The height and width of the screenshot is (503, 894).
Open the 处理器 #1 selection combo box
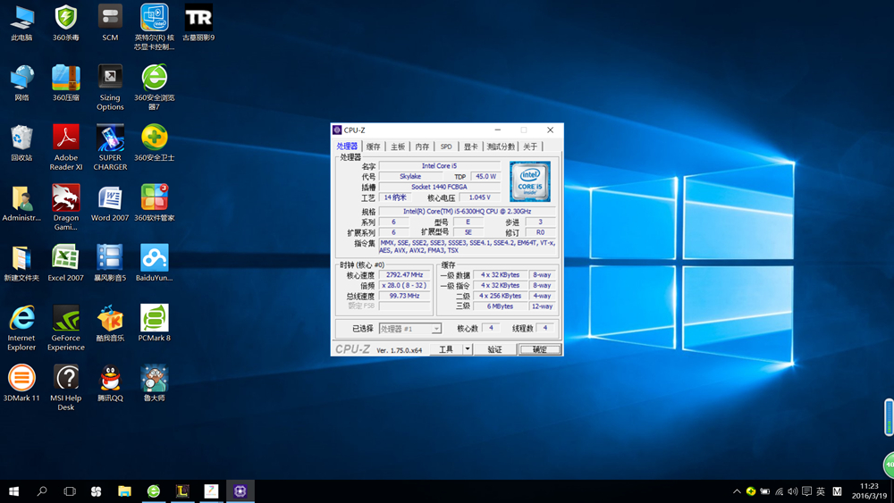pos(409,329)
